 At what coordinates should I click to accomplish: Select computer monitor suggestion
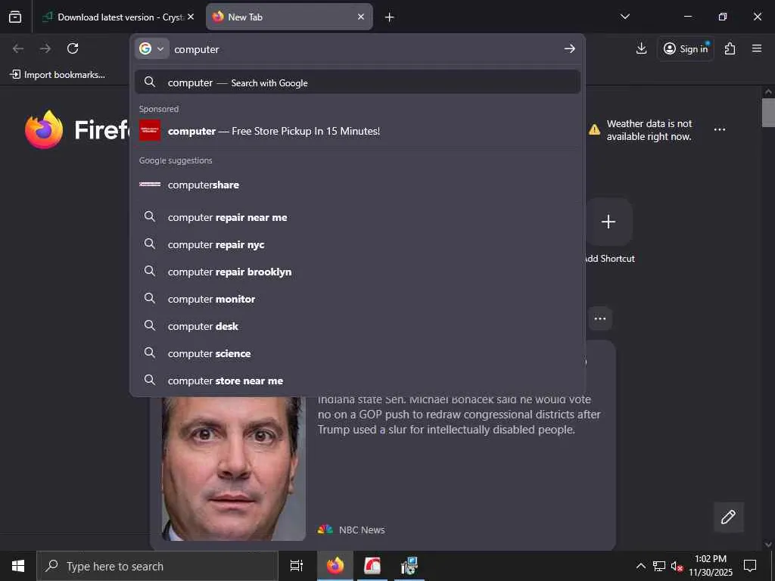[x=357, y=299]
